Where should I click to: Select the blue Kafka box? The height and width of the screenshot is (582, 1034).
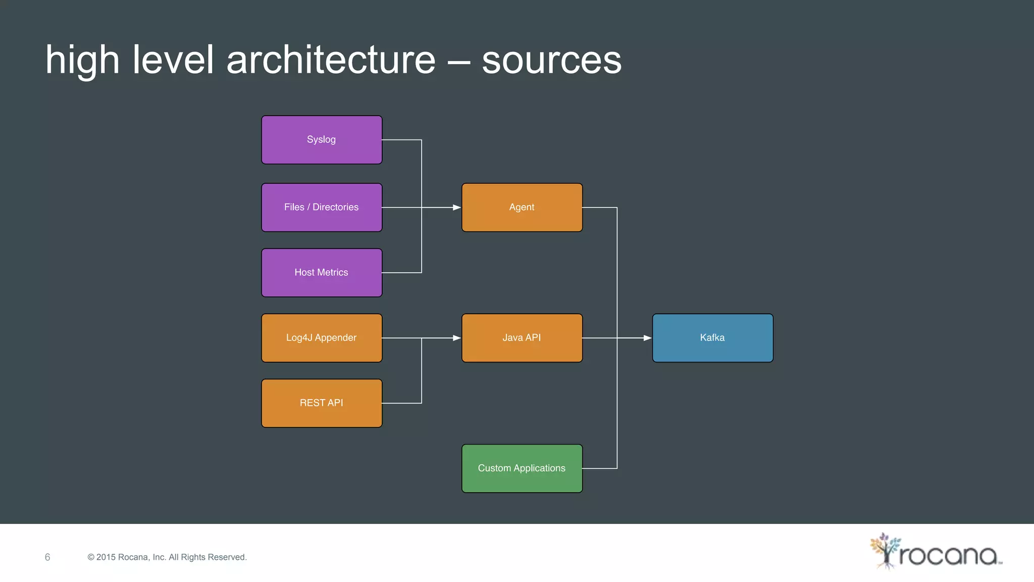(x=712, y=338)
